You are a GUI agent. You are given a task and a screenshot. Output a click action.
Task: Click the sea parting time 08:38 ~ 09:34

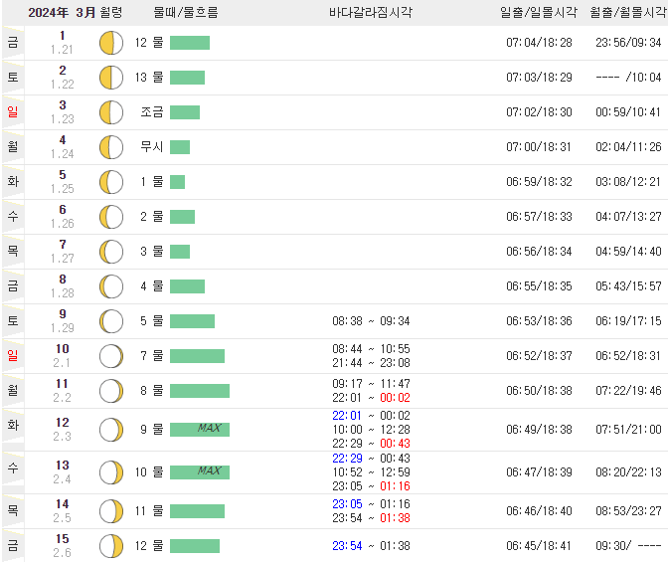tap(371, 321)
